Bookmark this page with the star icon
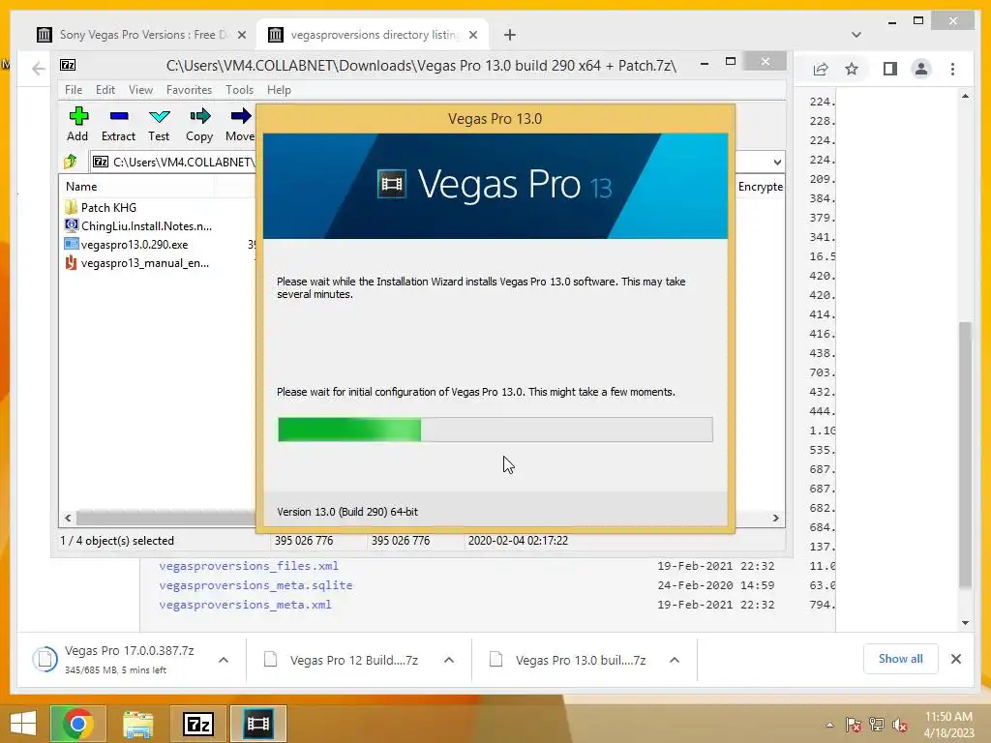The height and width of the screenshot is (743, 991). [x=852, y=69]
